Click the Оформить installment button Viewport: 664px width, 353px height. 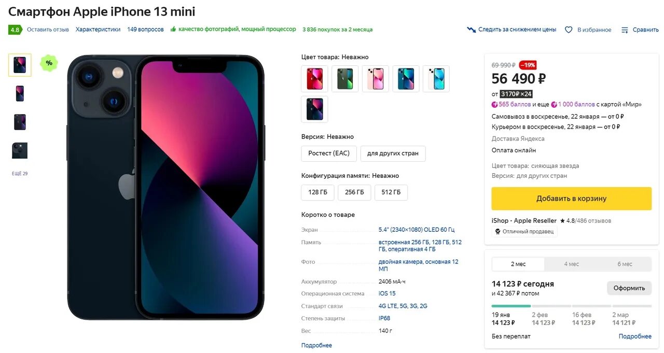629,288
